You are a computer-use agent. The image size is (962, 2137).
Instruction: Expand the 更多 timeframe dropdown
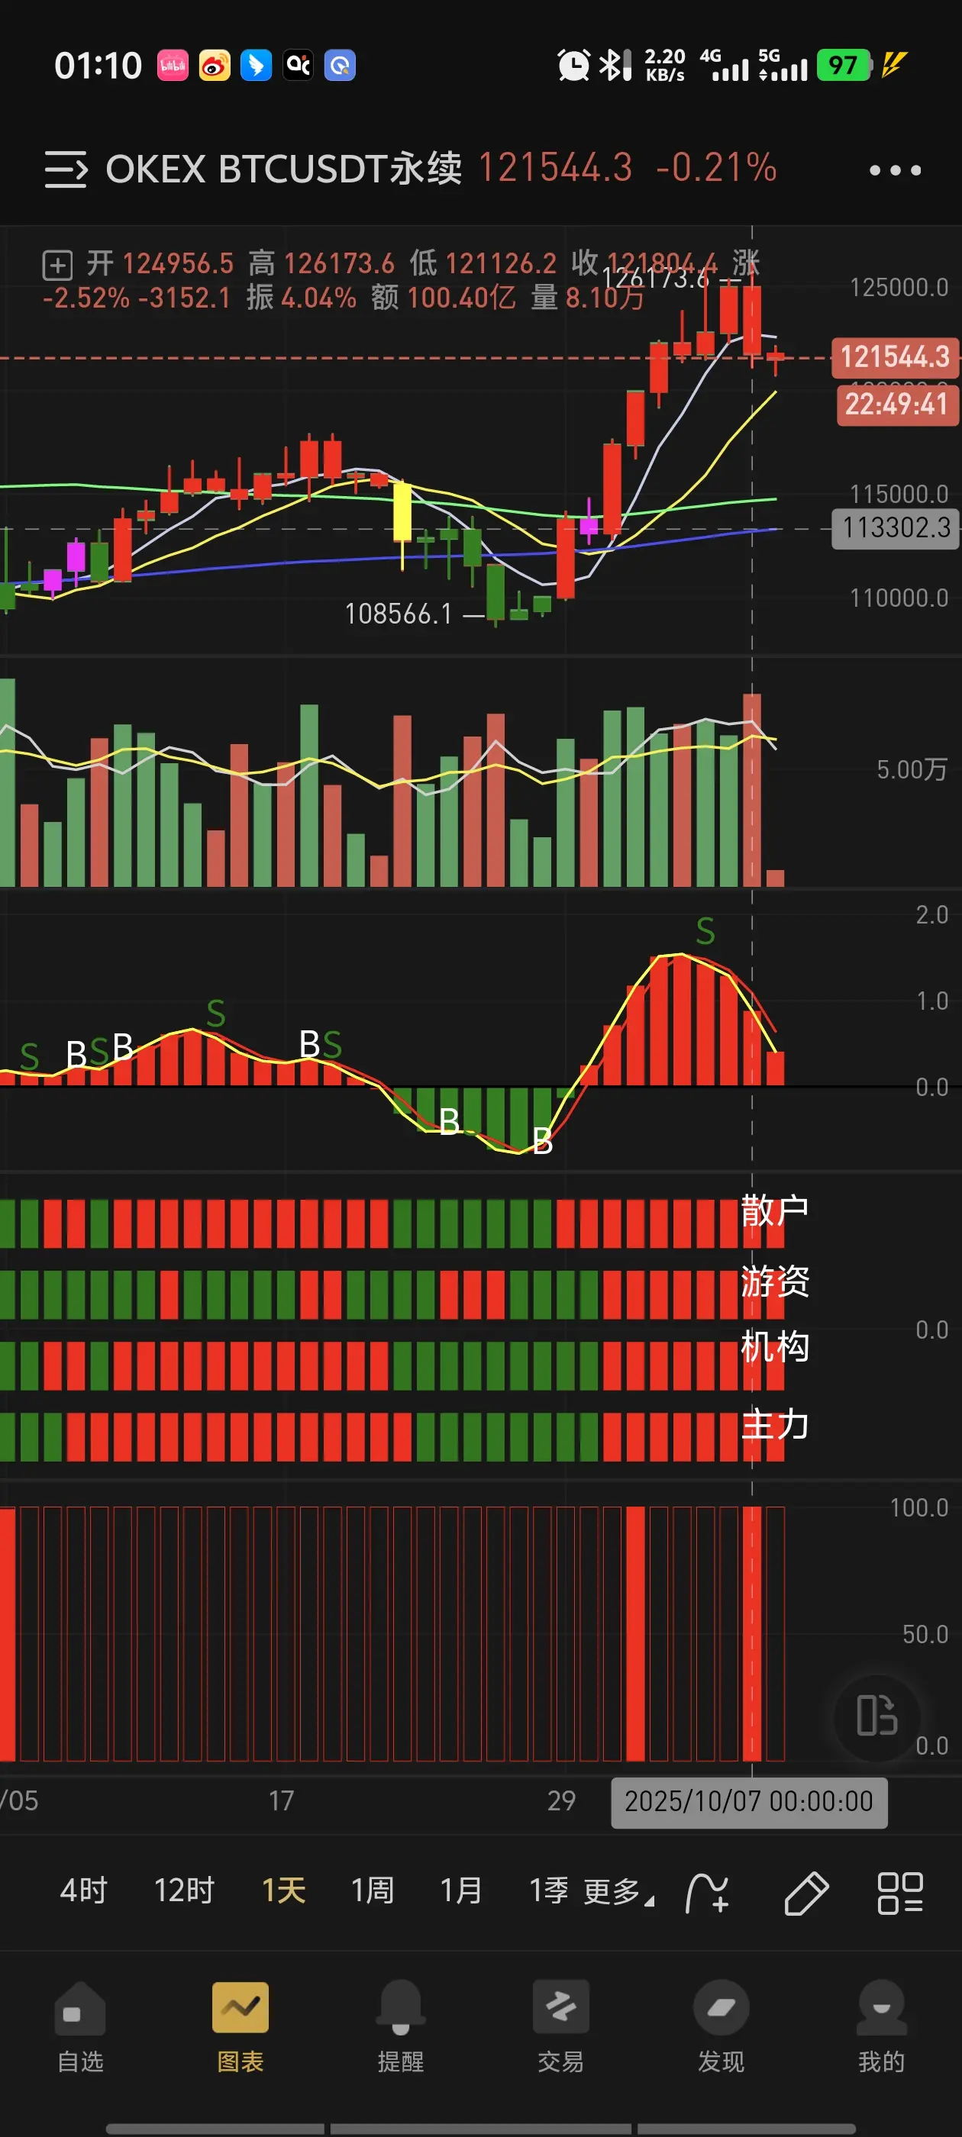pos(618,1892)
